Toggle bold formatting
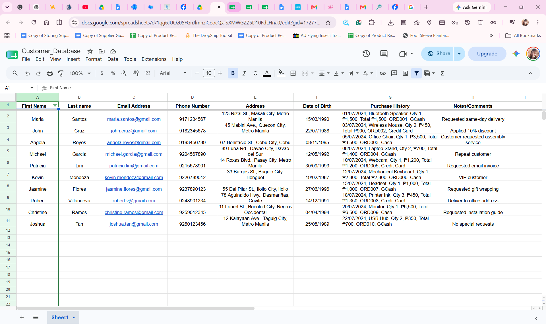 point(233,73)
